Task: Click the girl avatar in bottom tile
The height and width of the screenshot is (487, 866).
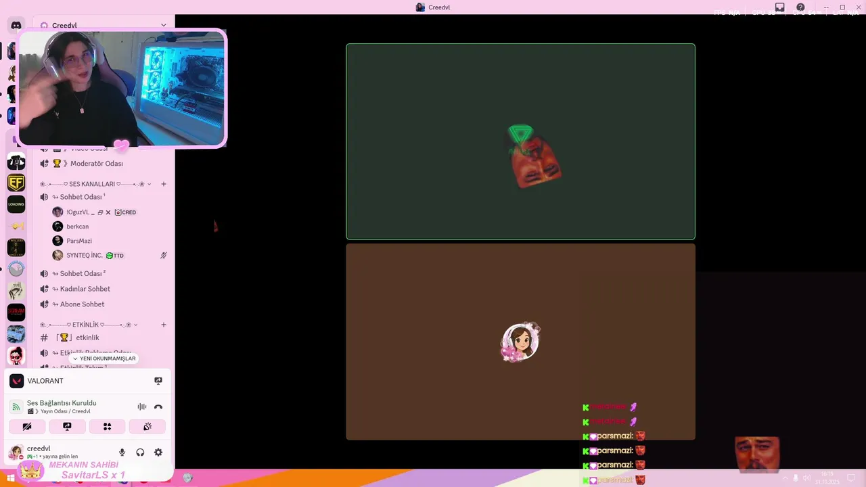Action: (520, 342)
